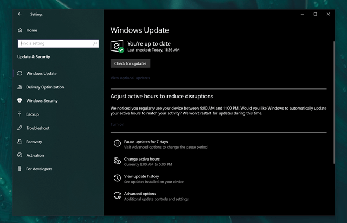Click the Backup arrow icon

point(20,114)
